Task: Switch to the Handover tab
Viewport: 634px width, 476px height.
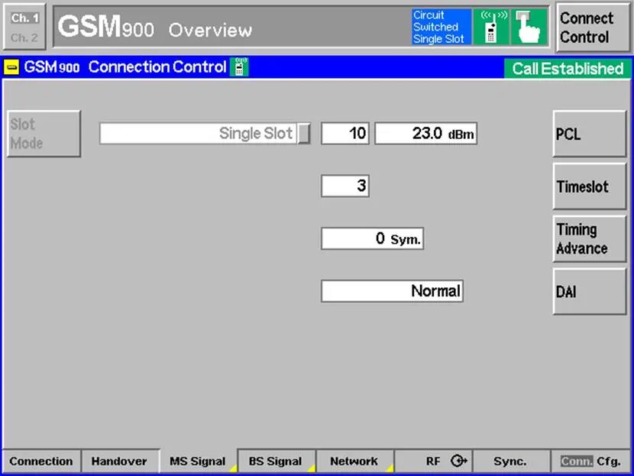Action: point(119,461)
